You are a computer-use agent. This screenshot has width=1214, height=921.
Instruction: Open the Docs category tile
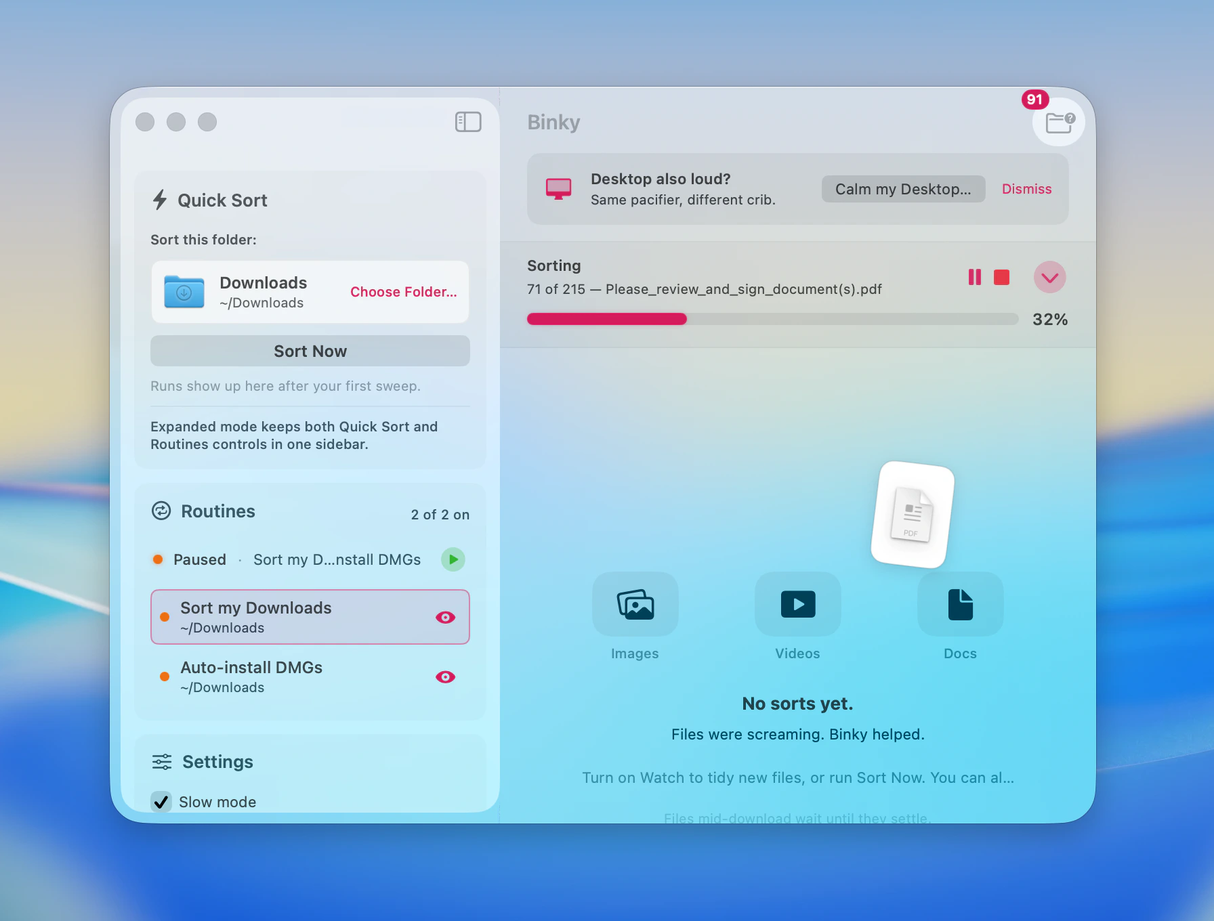[x=960, y=604]
